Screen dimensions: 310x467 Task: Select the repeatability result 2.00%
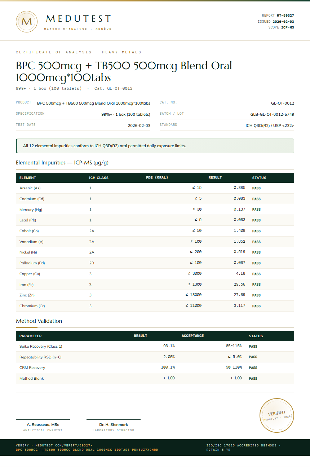pyautogui.click(x=169, y=357)
